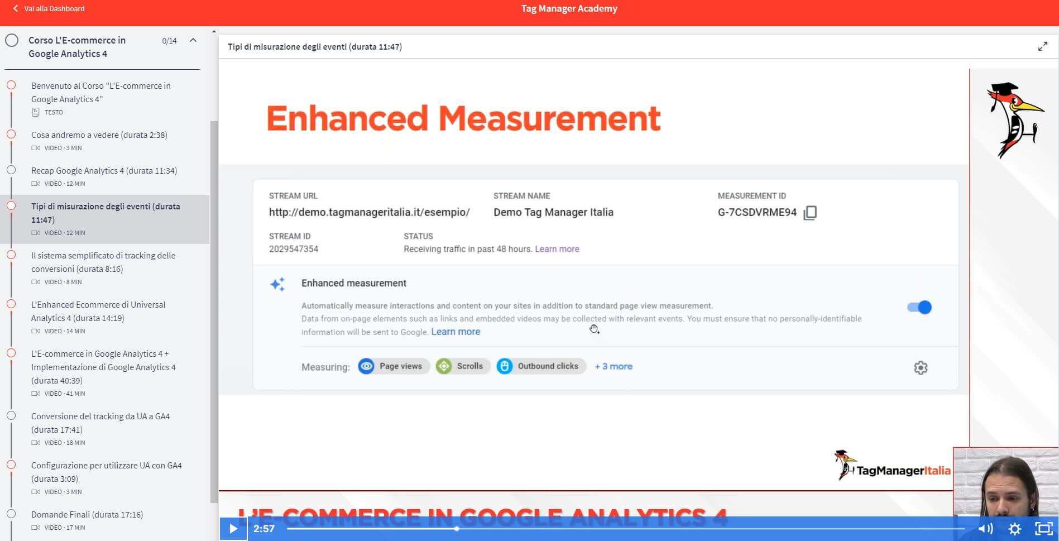Image resolution: width=1059 pixels, height=541 pixels.
Task: Seek on the video progress bar
Action: point(625,529)
